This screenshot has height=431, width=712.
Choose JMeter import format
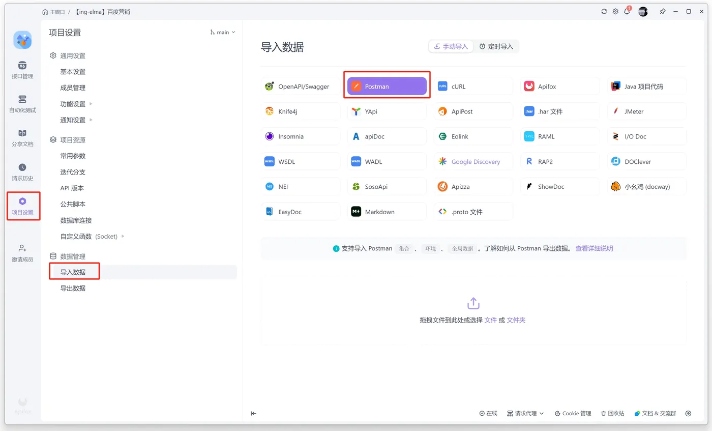(646, 111)
